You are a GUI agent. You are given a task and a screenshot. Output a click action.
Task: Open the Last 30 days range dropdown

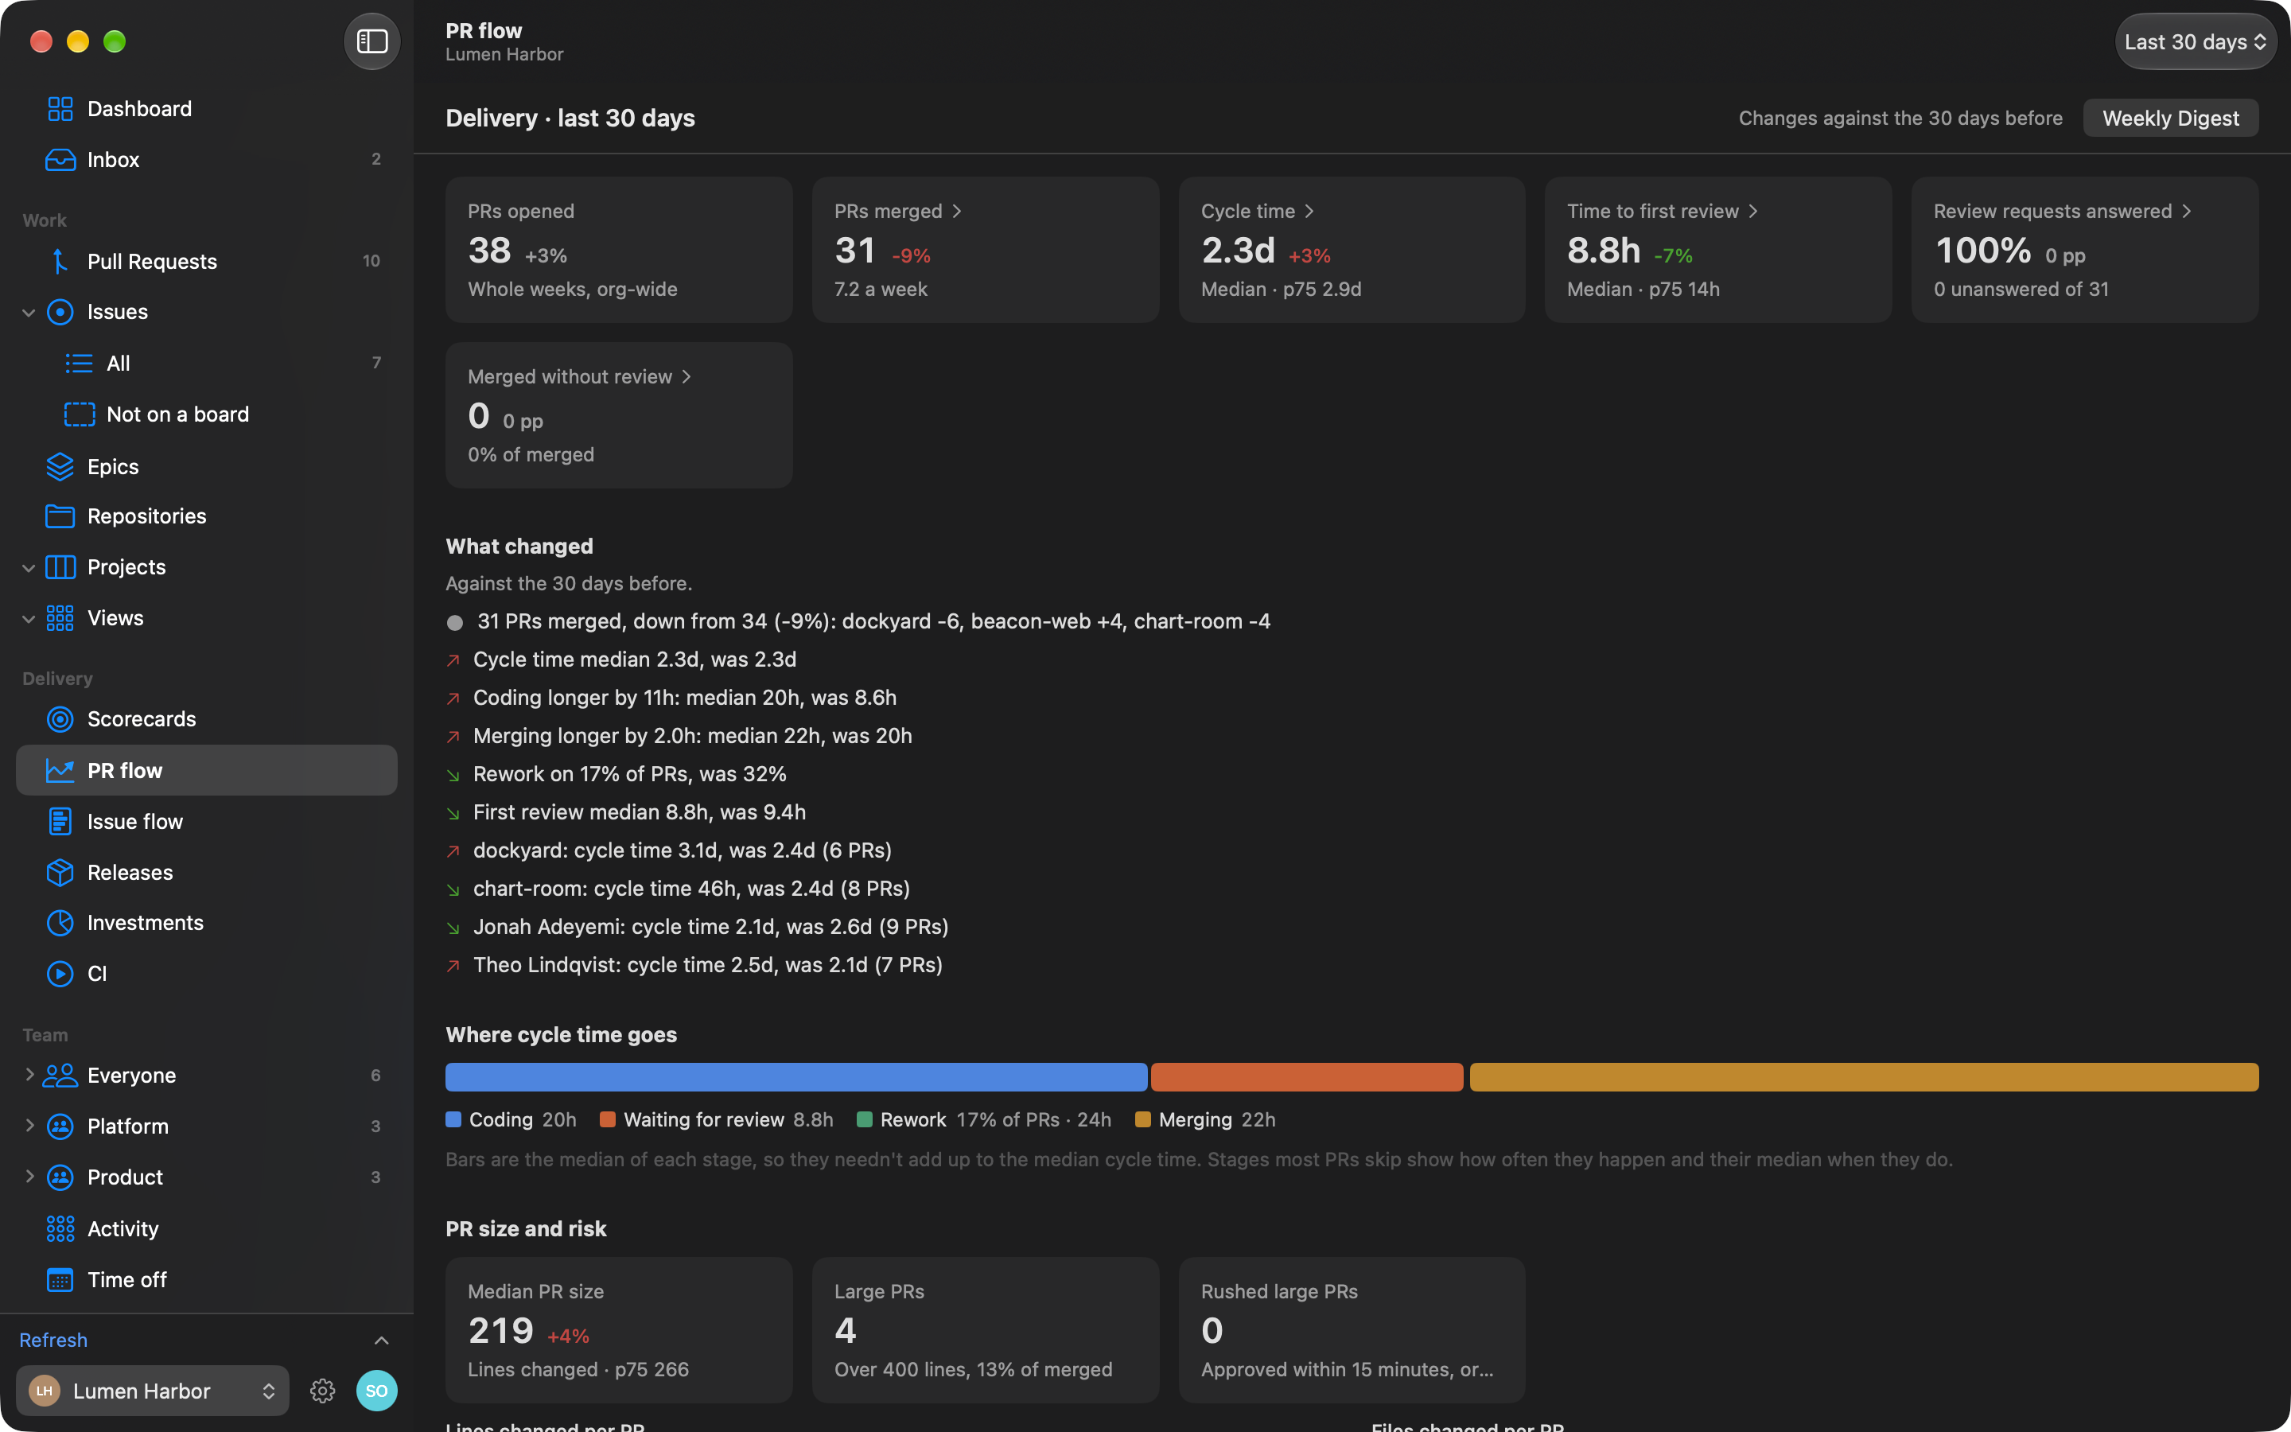[2195, 41]
